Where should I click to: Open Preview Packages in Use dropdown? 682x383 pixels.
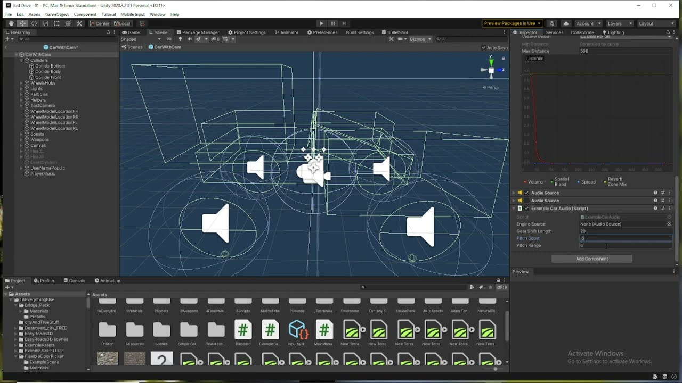tap(512, 23)
